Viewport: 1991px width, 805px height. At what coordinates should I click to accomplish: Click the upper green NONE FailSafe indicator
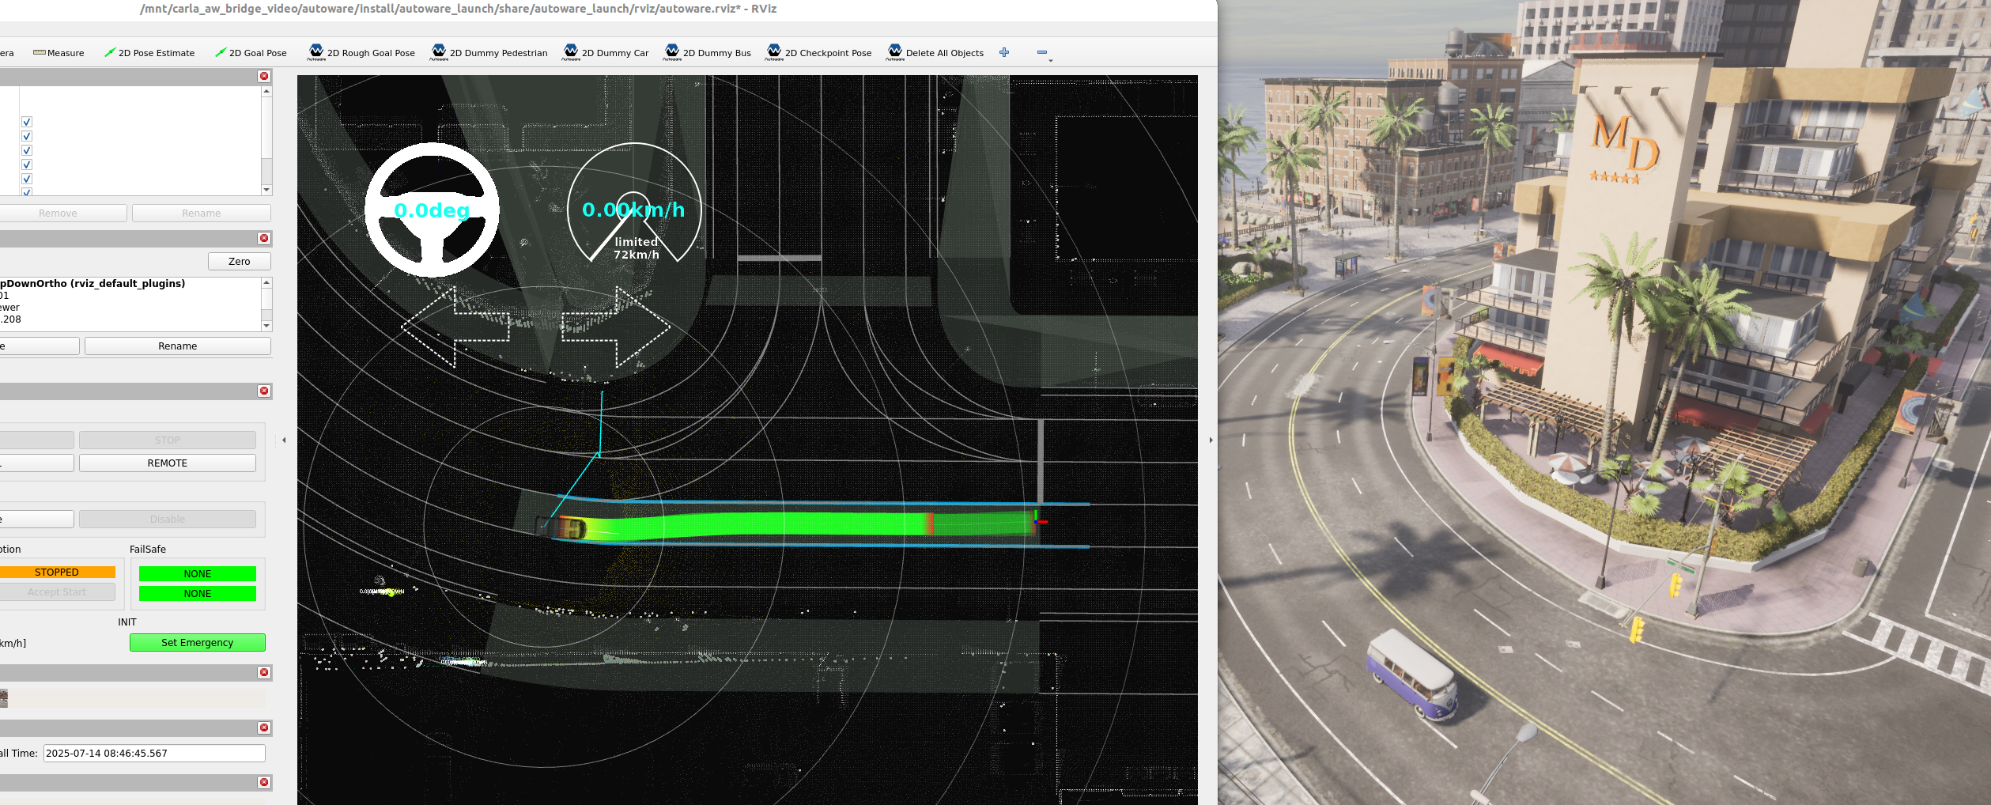(x=198, y=573)
